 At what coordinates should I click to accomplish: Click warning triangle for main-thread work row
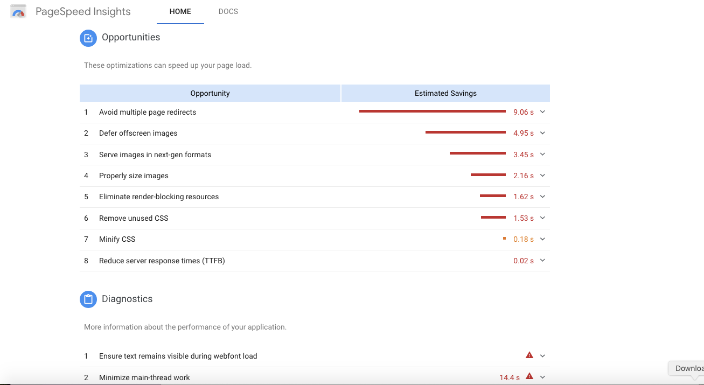[529, 377]
